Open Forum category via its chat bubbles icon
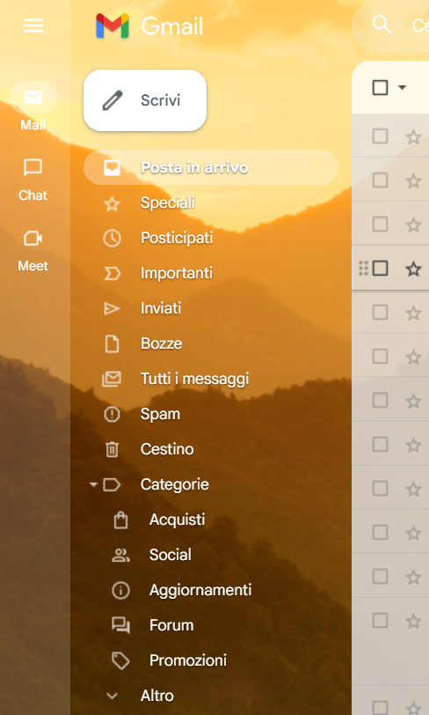The width and height of the screenshot is (429, 715). tap(120, 625)
